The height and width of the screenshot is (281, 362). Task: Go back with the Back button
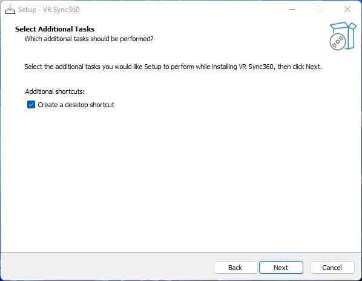[x=235, y=268]
